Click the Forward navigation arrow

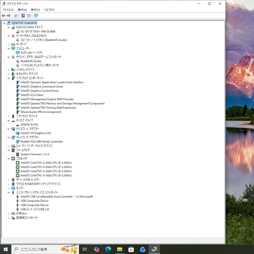[x=8, y=16]
